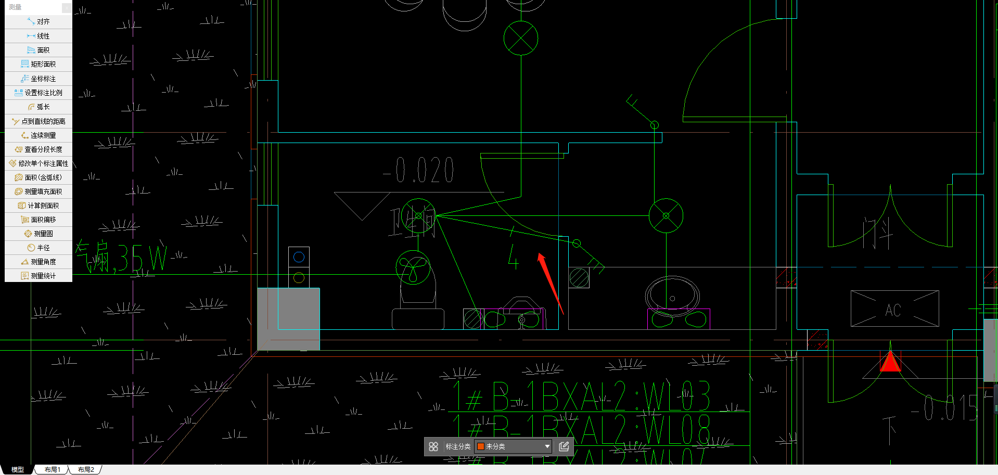The width and height of the screenshot is (998, 475).
Task: Open 查看分段长度 segment length viewer
Action: 39,149
